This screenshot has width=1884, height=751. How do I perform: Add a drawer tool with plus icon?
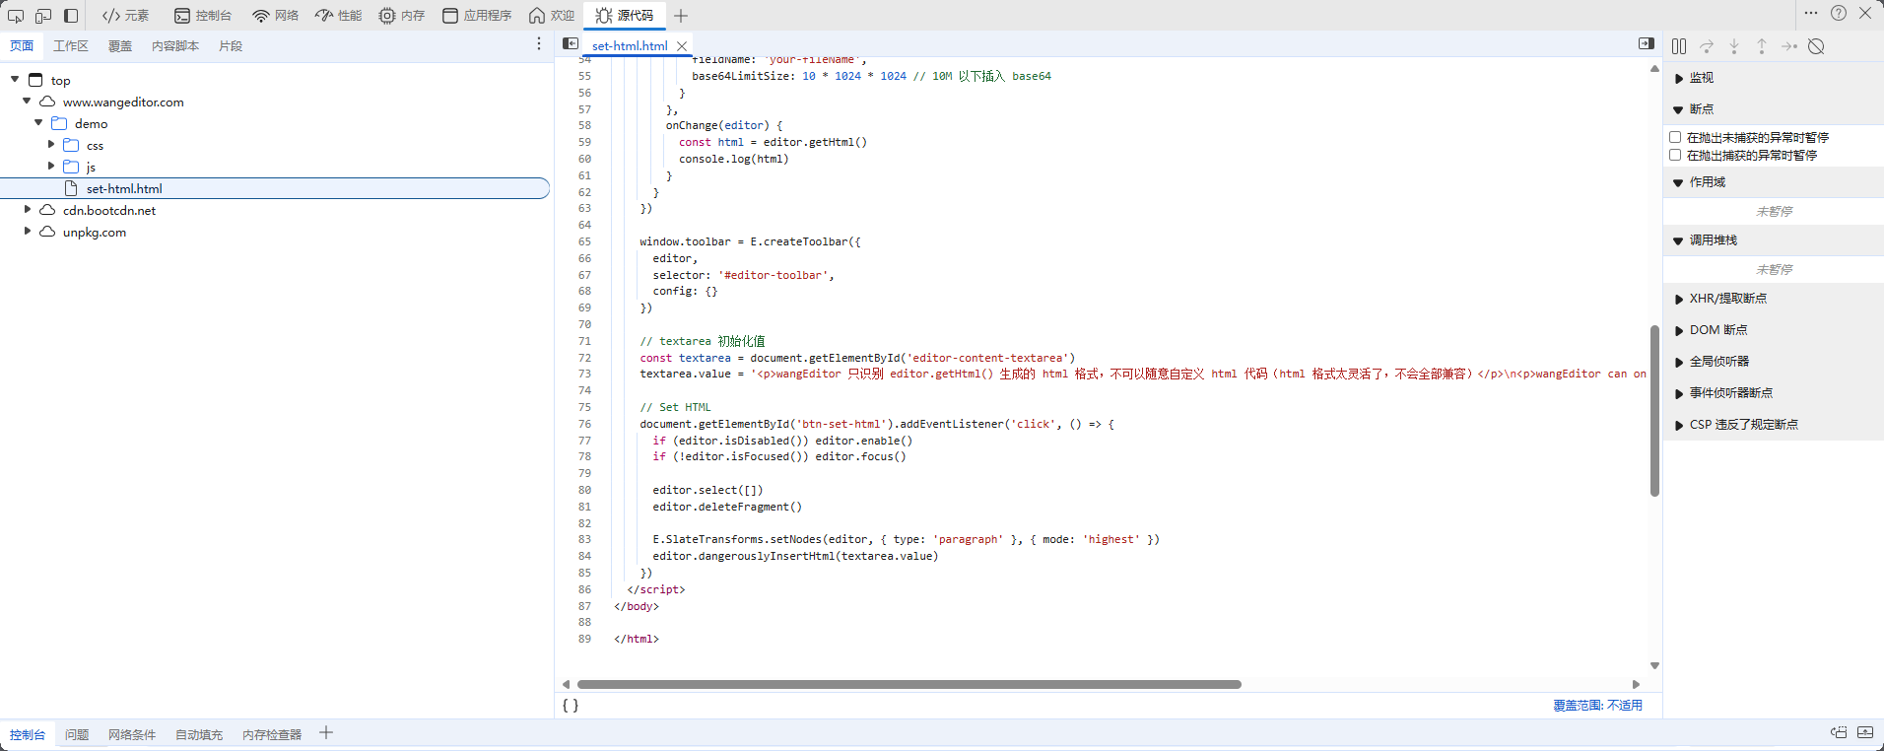click(x=326, y=733)
